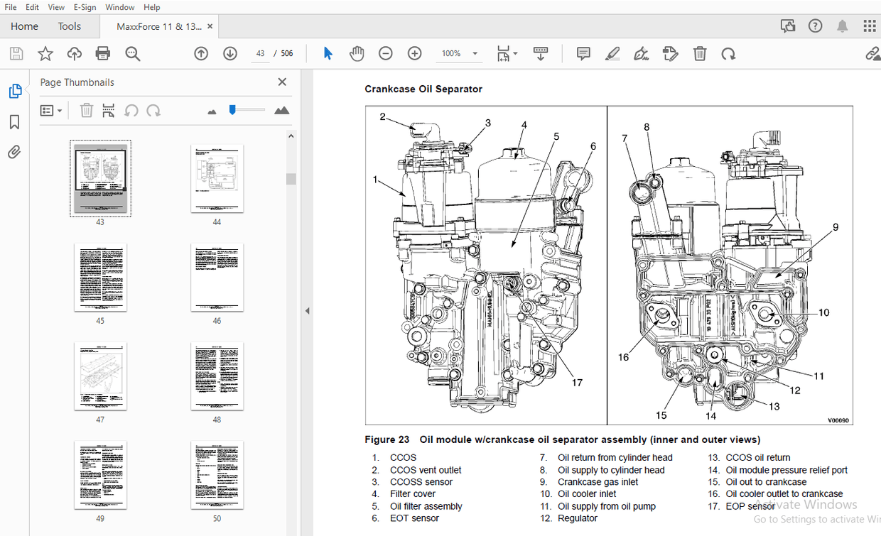Delete selected page thumbnail via trash icon
This screenshot has width=881, height=536.
86,110
